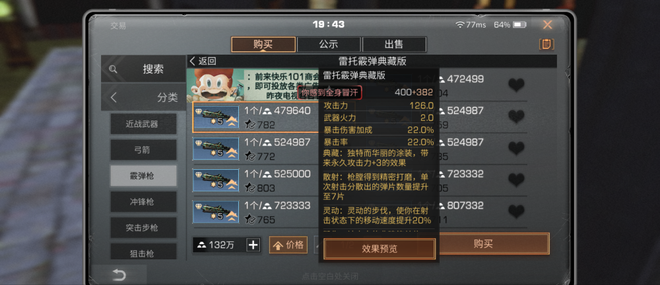Go back using the 返回 chevron
The height and width of the screenshot is (285, 660).
pos(203,61)
